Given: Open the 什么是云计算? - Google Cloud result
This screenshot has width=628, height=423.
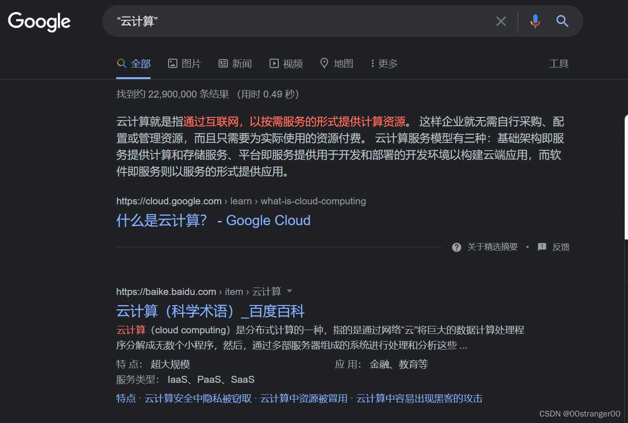Looking at the screenshot, I should coord(214,221).
